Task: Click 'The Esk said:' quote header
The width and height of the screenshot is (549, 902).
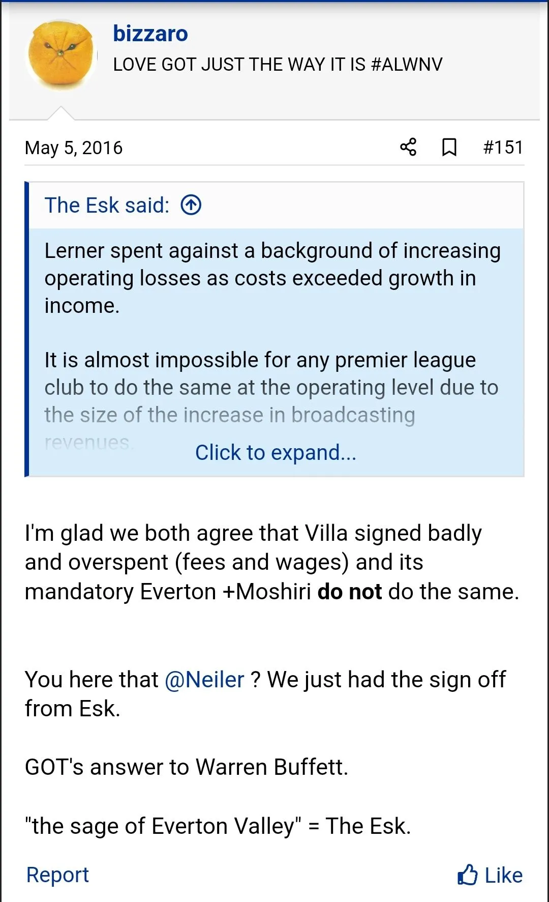Action: [107, 205]
